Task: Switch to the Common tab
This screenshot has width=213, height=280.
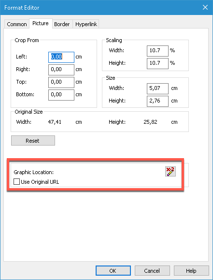Action: 17,24
